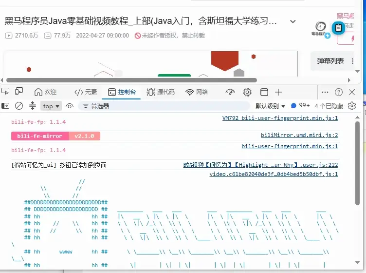Open the 弹幕列表 three-dot options

[x=352, y=61]
